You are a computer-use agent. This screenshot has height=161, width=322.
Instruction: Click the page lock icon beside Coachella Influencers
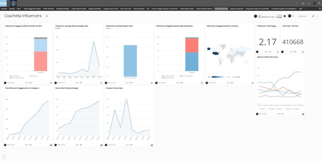tap(47, 16)
